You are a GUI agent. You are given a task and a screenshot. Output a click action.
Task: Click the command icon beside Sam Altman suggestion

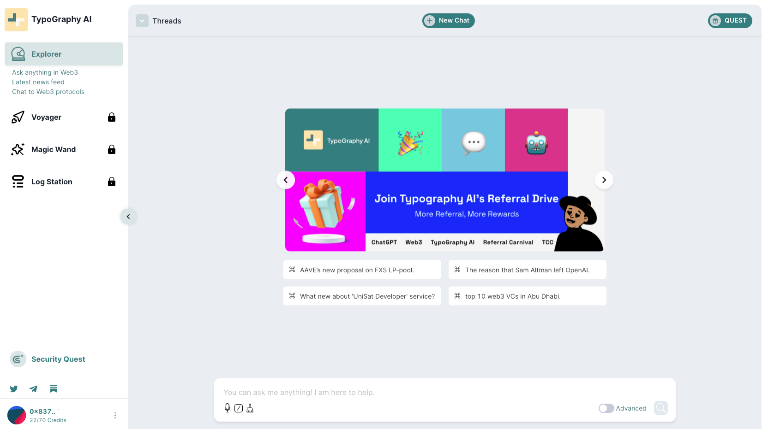tap(457, 270)
